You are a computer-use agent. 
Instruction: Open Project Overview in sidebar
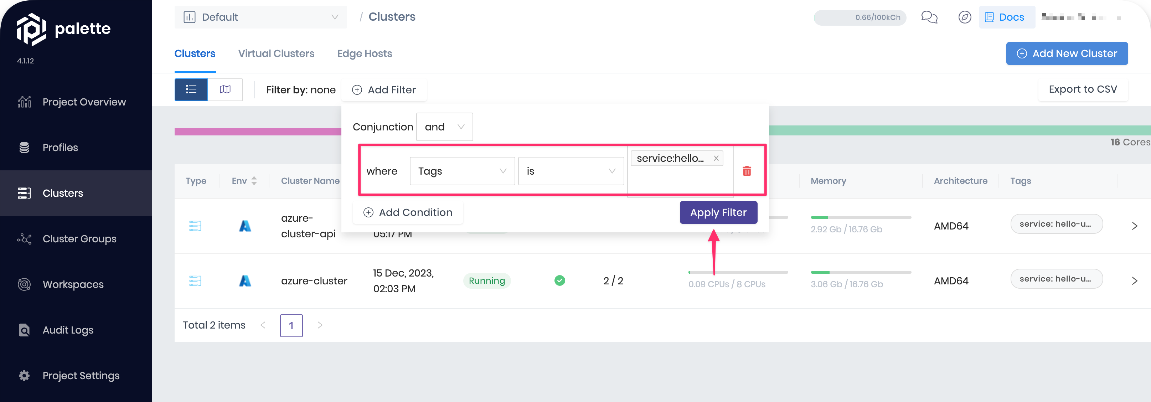pyautogui.click(x=76, y=102)
